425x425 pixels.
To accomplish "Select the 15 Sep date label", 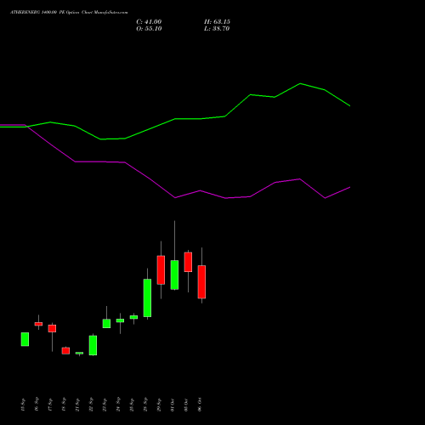I will point(23,405).
